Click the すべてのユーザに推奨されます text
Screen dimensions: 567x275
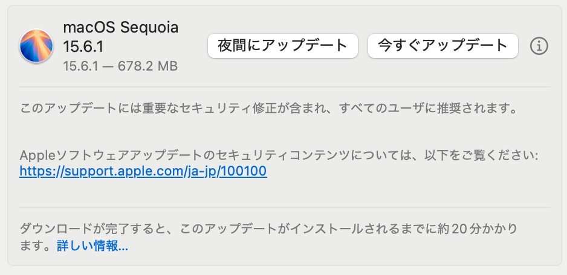(x=428, y=109)
